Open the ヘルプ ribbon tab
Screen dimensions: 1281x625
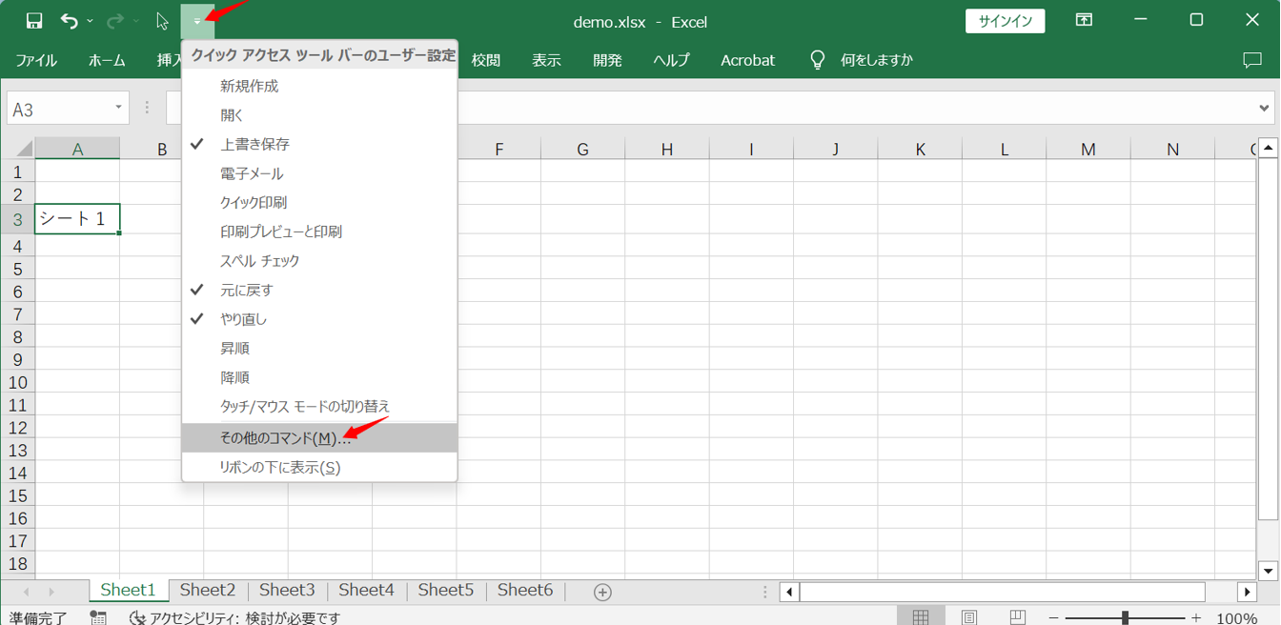(671, 60)
